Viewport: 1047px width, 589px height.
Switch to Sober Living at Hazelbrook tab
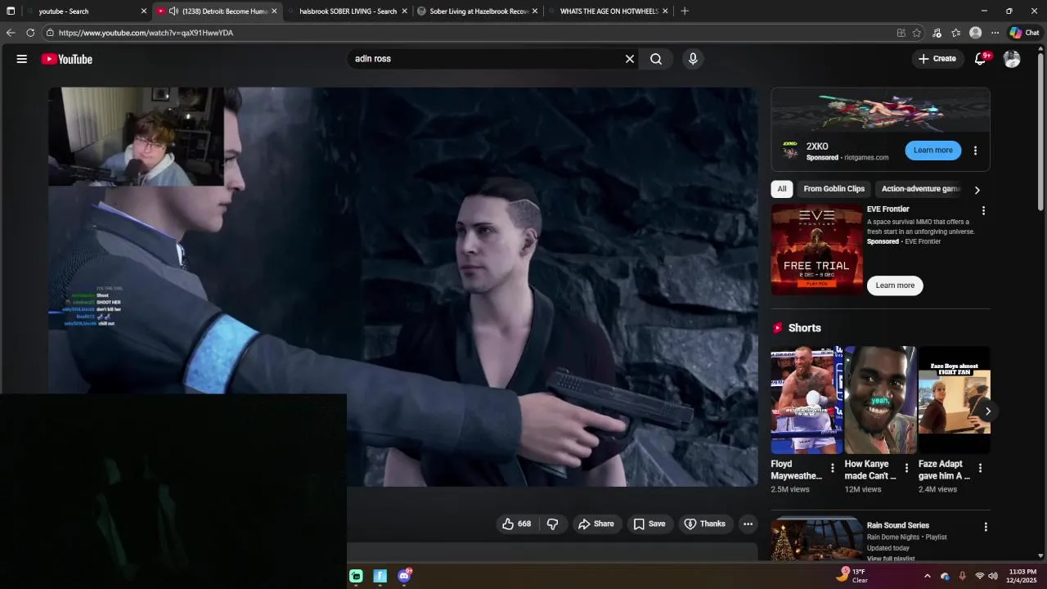tap(478, 11)
